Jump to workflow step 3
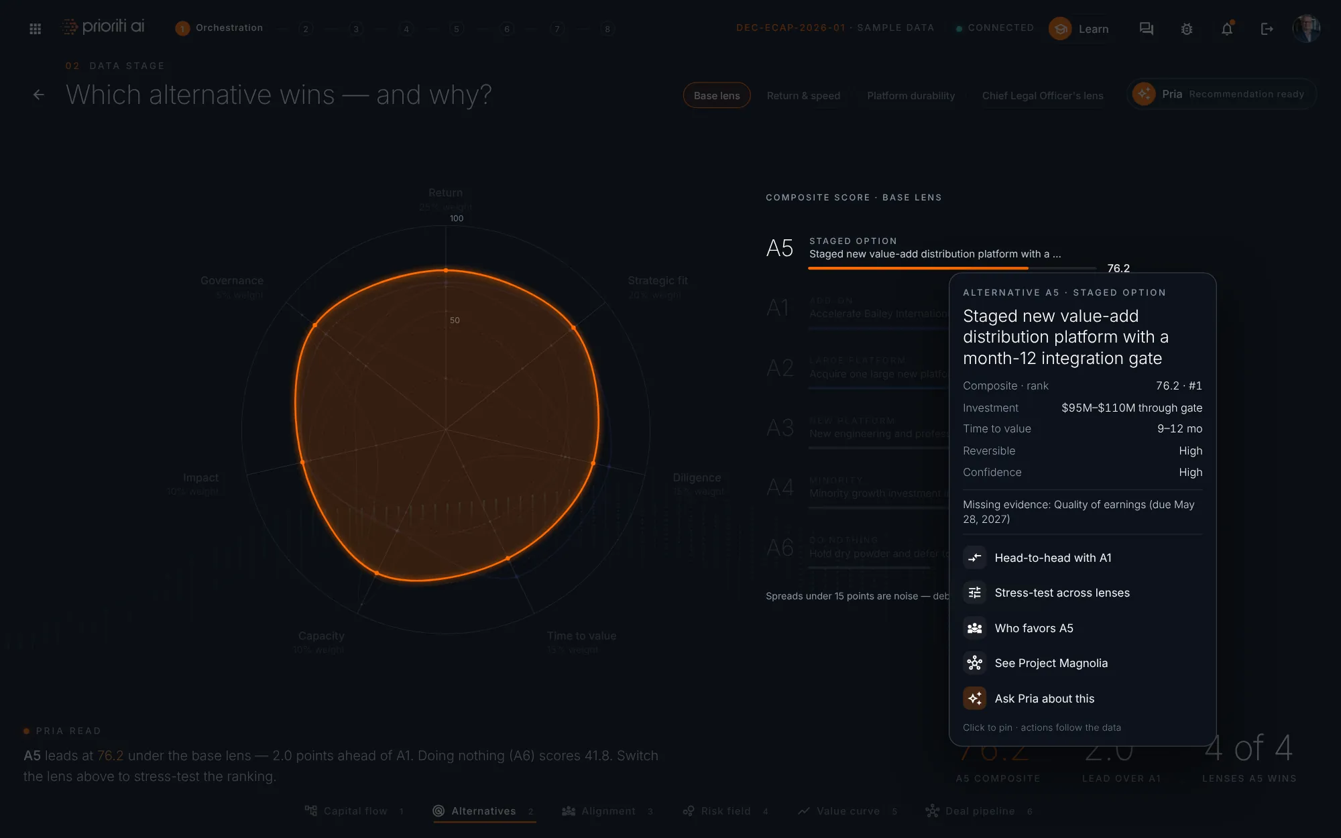1341x838 pixels. pyautogui.click(x=356, y=29)
